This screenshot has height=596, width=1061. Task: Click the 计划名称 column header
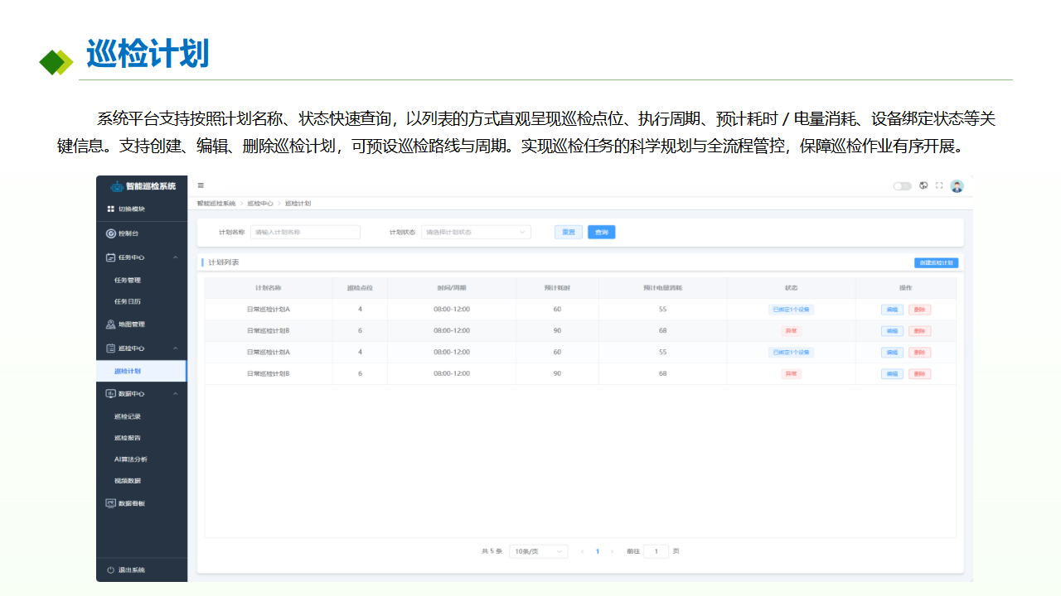[269, 288]
